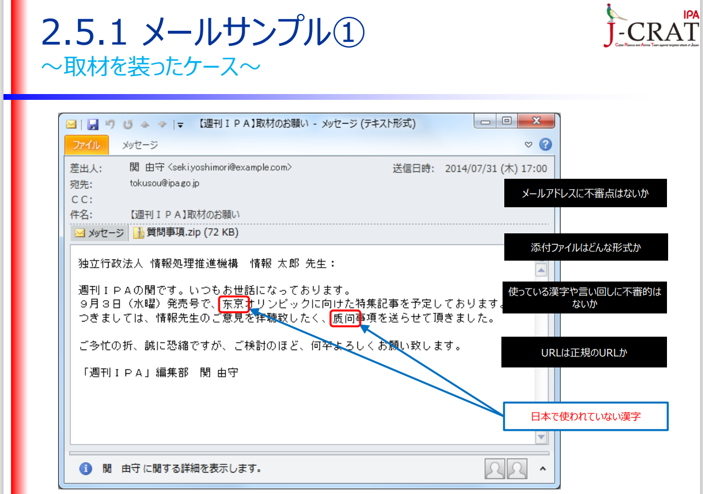Collapse the ribbon with the heart-shaped arrow
This screenshot has height=494, width=703.
528,145
